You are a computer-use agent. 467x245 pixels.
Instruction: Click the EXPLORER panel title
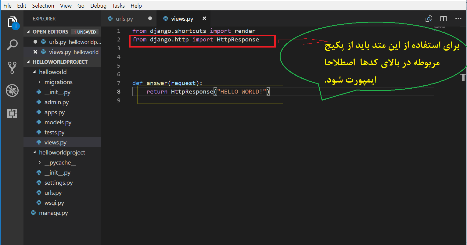point(44,19)
